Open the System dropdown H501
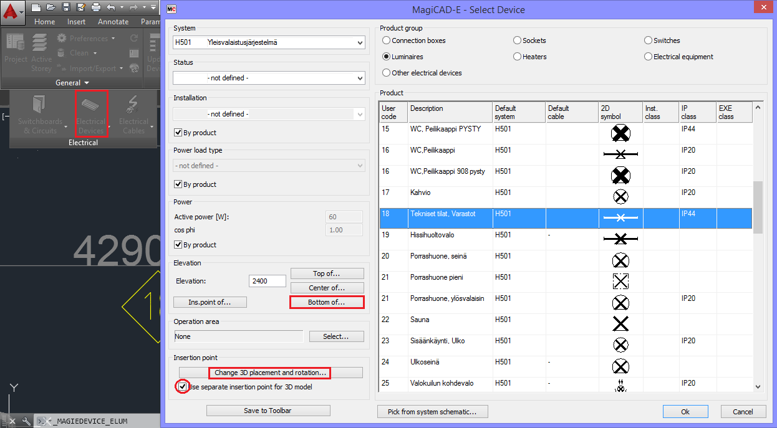777x428 pixels. (269, 42)
